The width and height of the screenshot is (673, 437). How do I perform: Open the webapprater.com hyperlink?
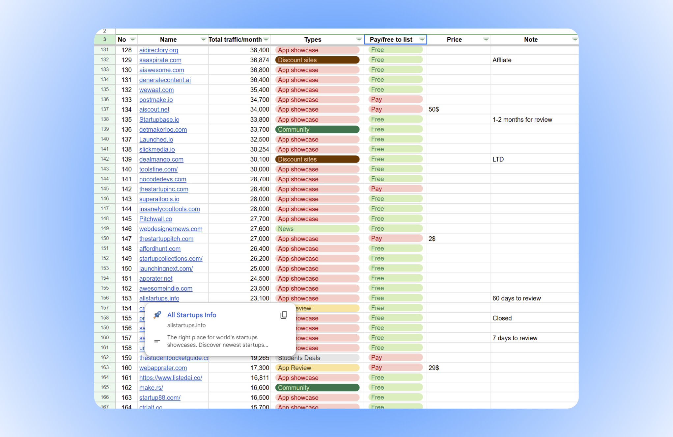(163, 368)
